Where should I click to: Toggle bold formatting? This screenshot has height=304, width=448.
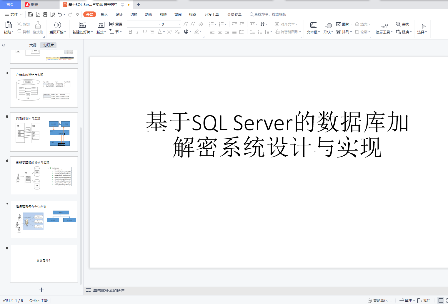coord(130,32)
